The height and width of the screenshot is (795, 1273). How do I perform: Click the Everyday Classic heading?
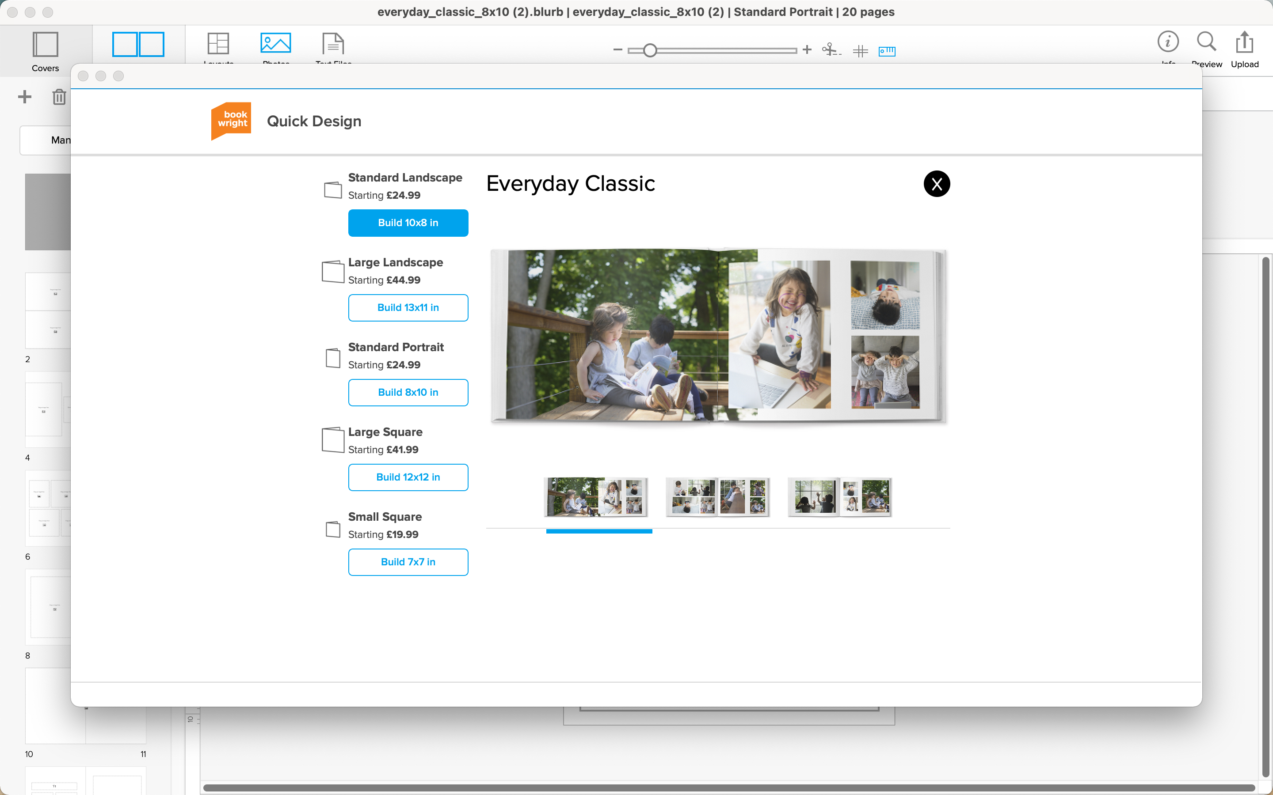pos(571,184)
